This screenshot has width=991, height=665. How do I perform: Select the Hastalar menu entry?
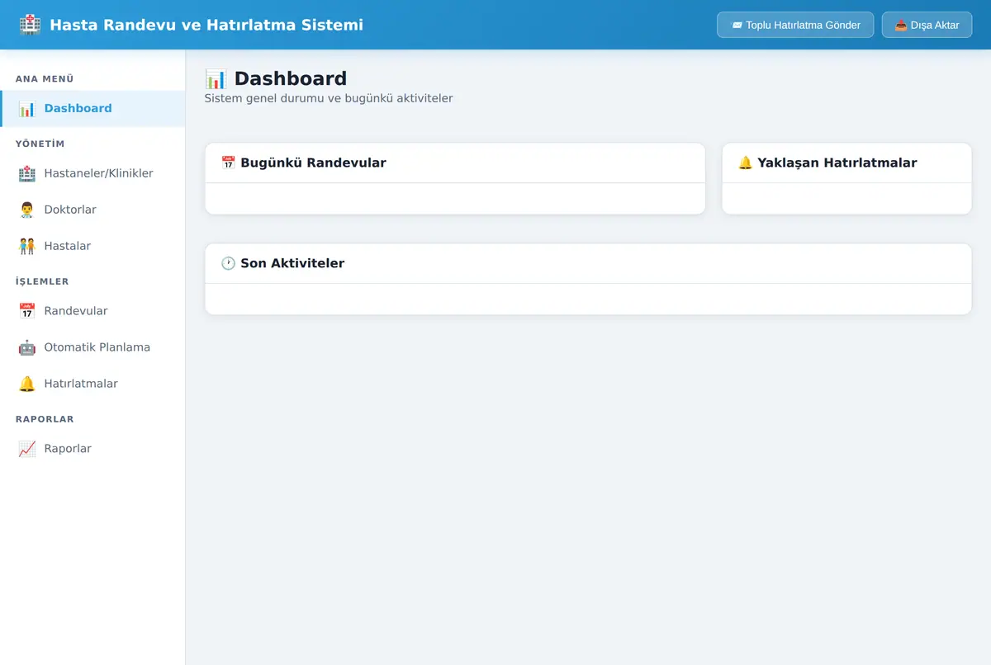92,246
